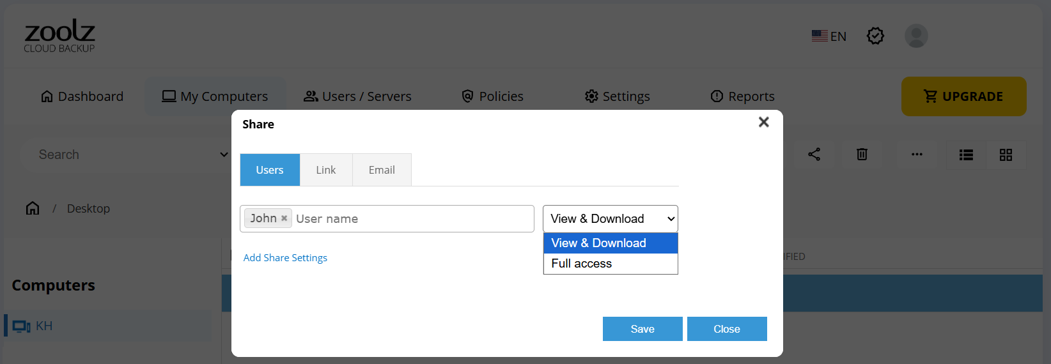
Task: Switch to grid view layout
Action: tap(1006, 155)
